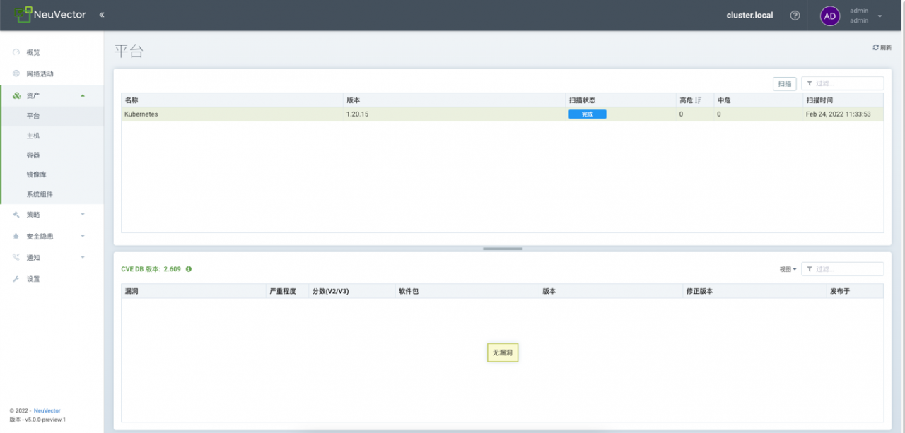Sort by the 名称 column header
Image resolution: width=905 pixels, height=433 pixels.
pyautogui.click(x=232, y=100)
